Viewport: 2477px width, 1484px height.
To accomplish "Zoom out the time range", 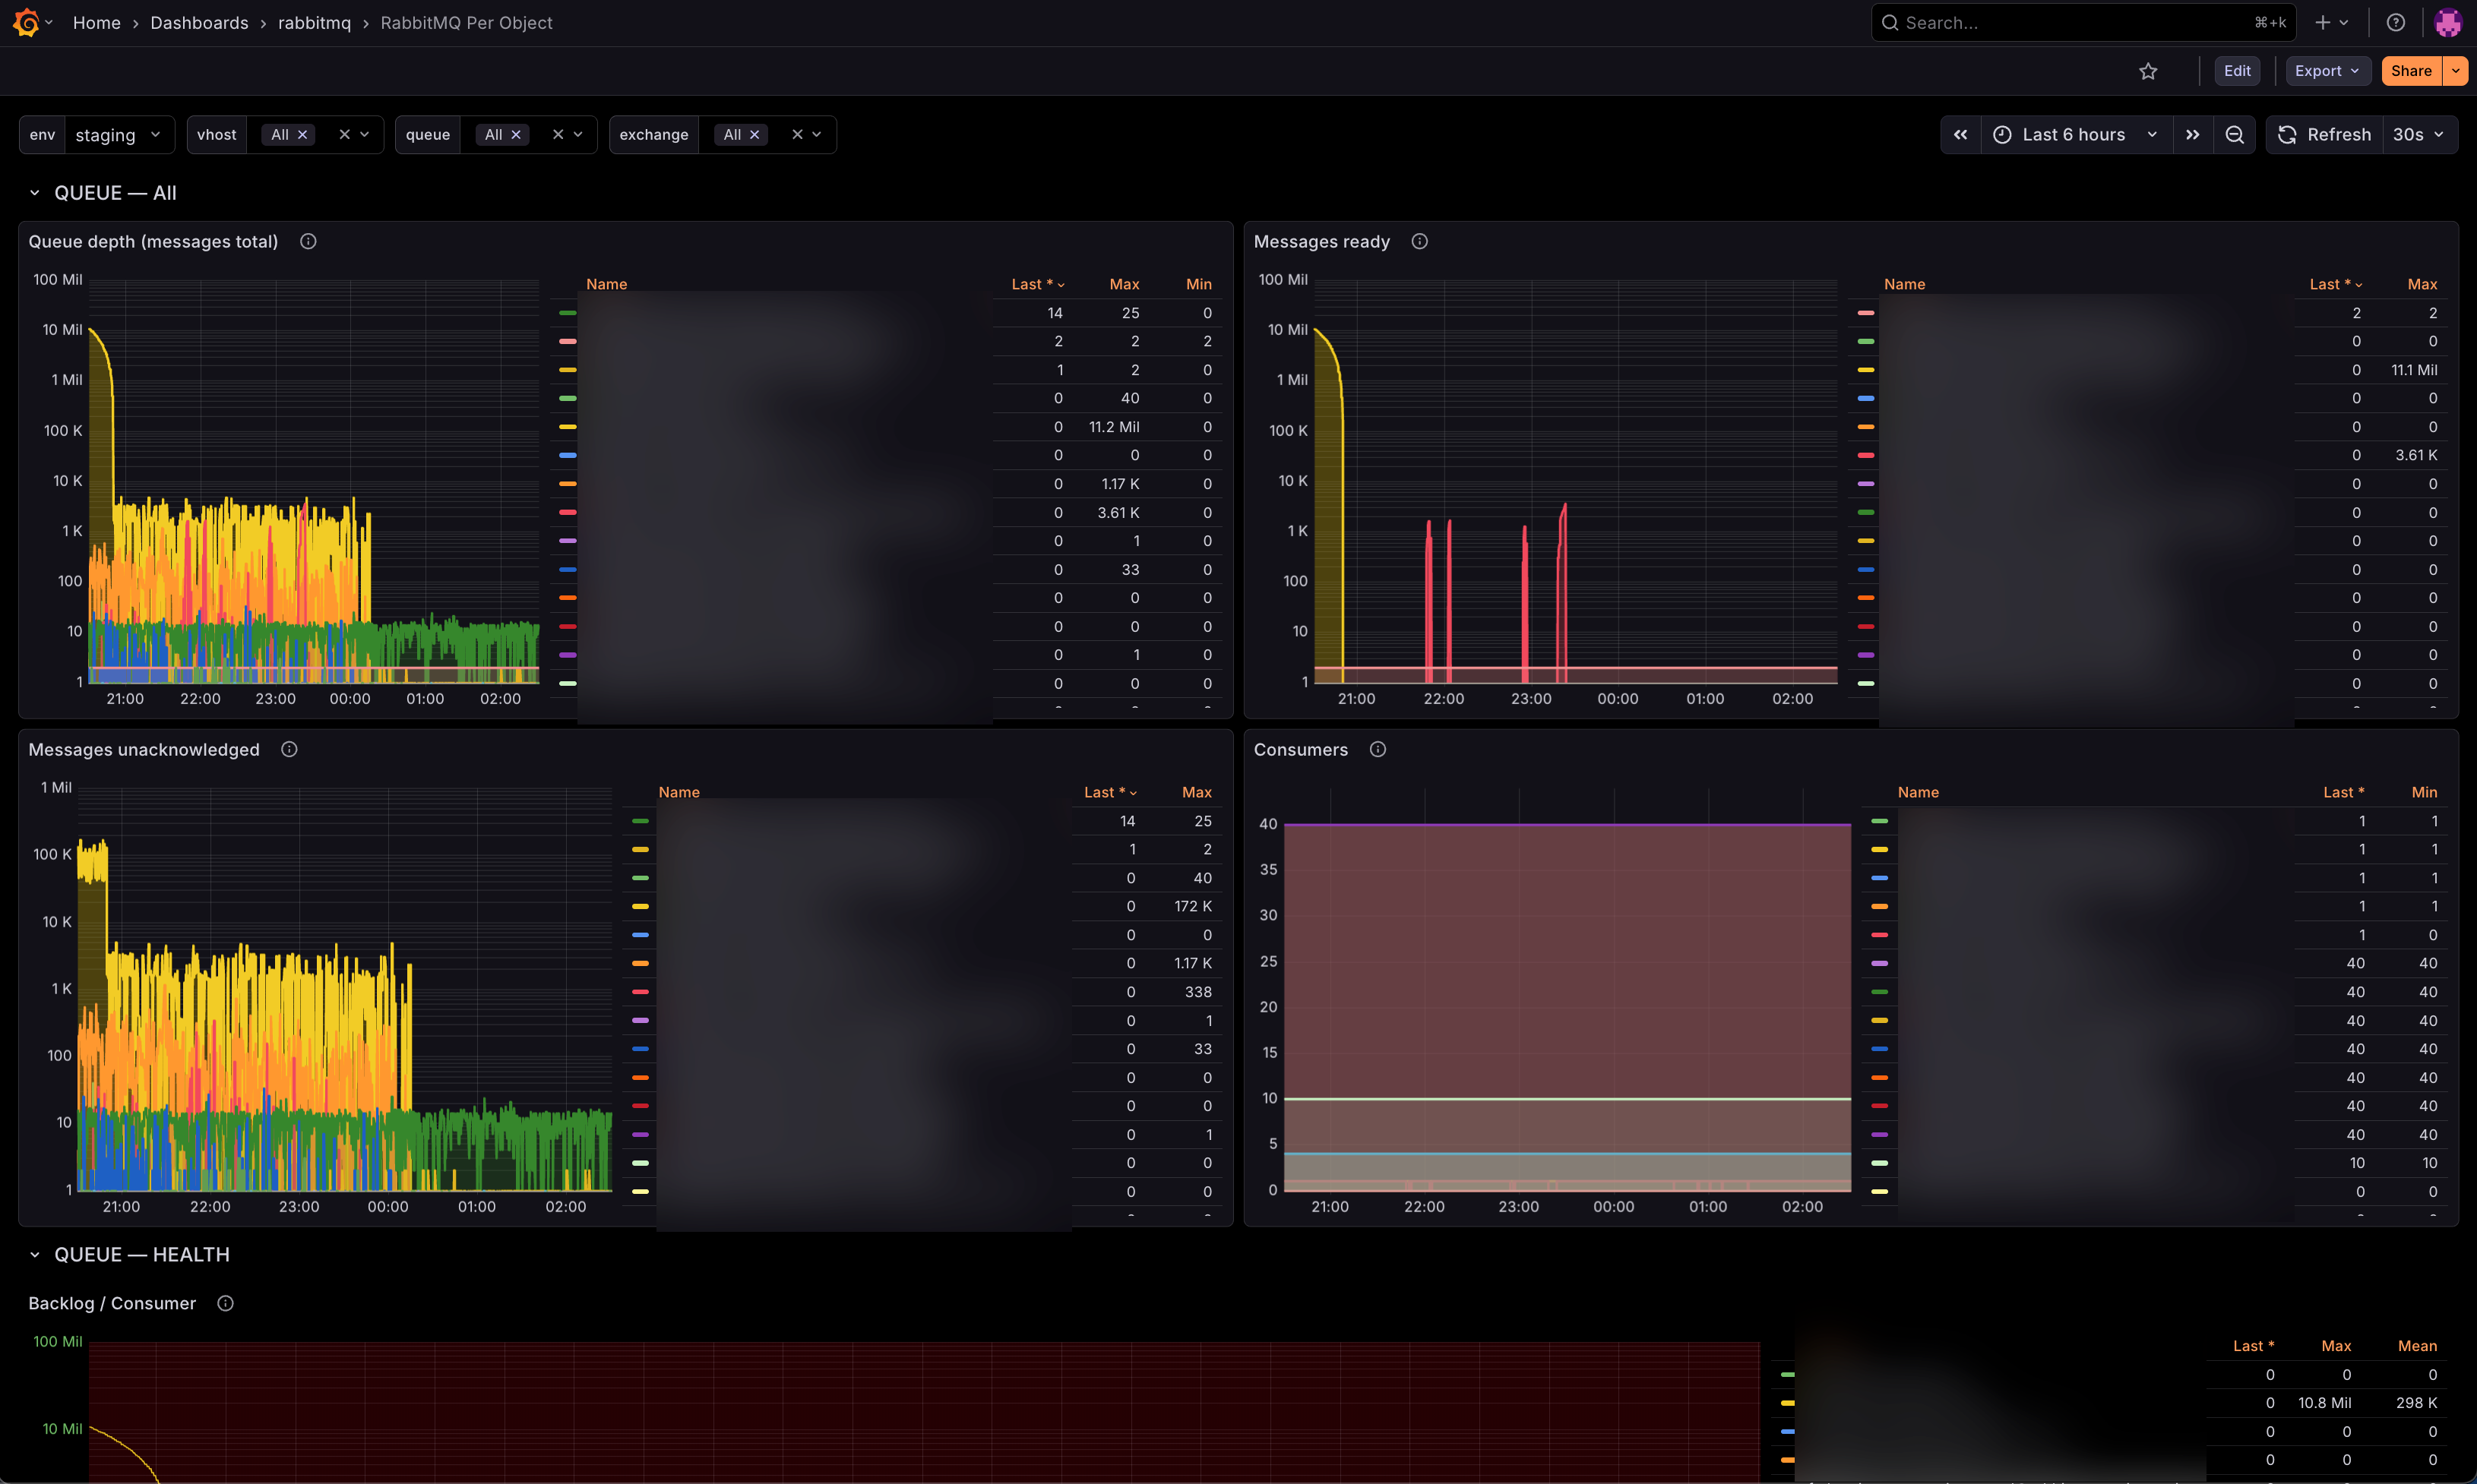I will 2234,135.
